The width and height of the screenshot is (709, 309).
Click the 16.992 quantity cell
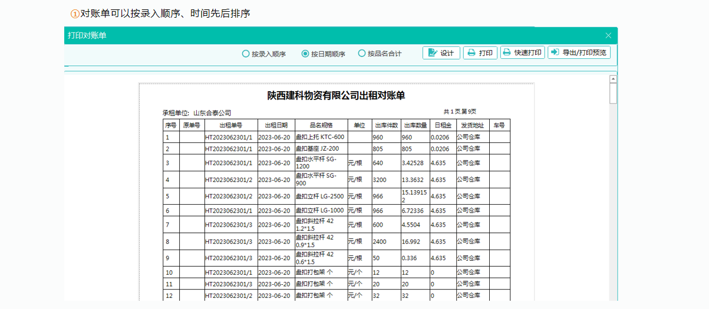click(x=415, y=241)
